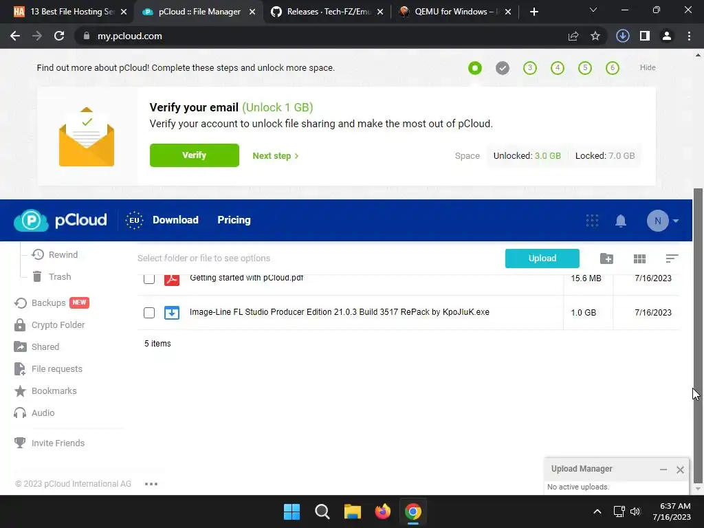Switch to Releases Tech-FZ GitHub tab
The image size is (704, 528).
[x=329, y=12]
